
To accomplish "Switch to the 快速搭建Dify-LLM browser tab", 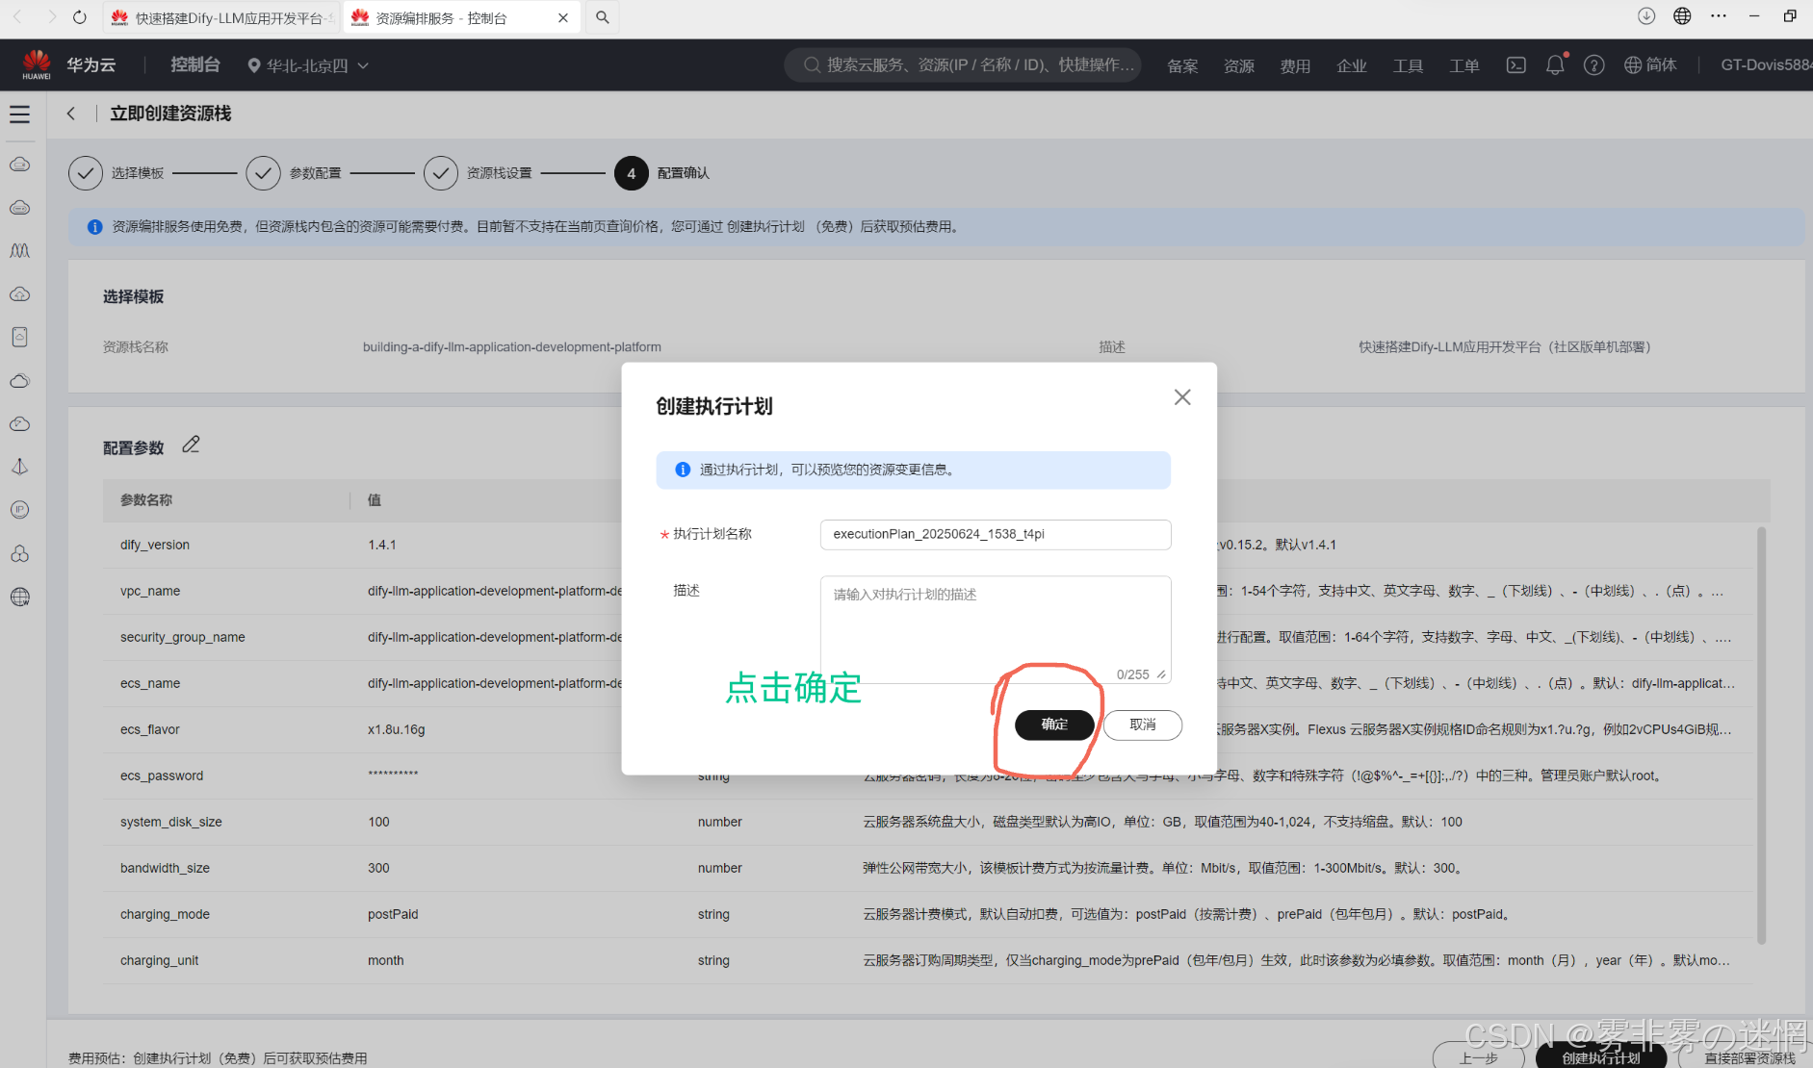I will tap(220, 18).
